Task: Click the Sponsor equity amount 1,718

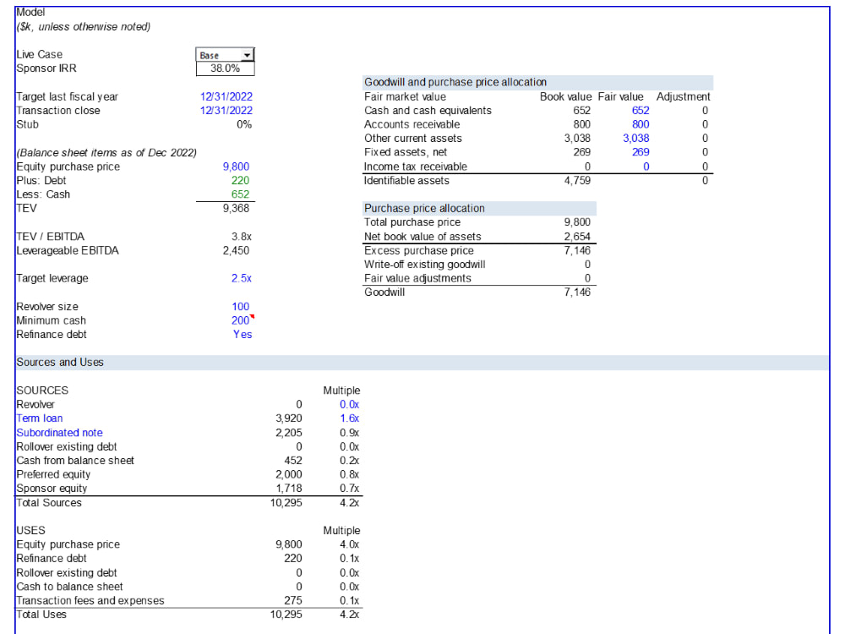Action: tap(289, 489)
